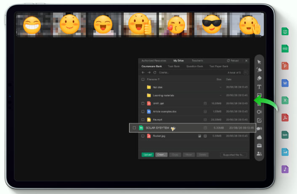Image resolution: width=297 pixels, height=194 pixels.
Task: Click the Creat... button
Action: (161, 155)
